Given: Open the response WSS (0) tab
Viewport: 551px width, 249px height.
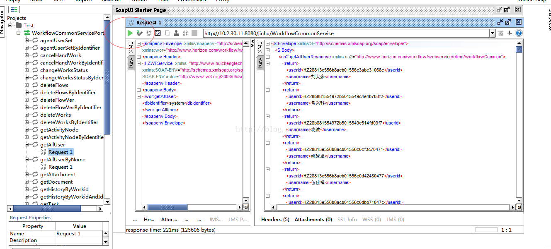Looking at the screenshot, I should pyautogui.click(x=371, y=219).
